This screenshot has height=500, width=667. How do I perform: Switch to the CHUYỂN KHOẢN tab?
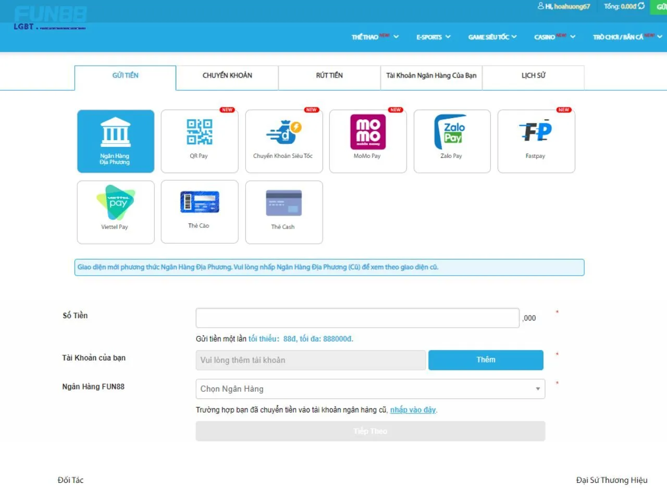[227, 78]
